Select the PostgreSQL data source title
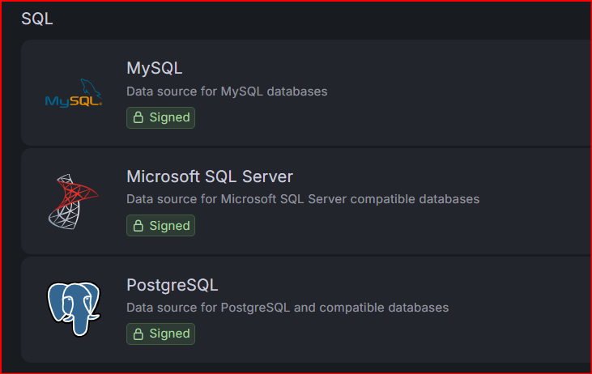Viewport: 592px width, 374px height. click(172, 285)
